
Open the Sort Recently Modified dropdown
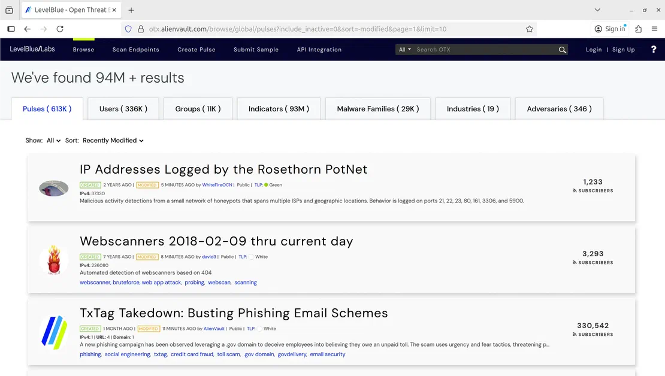(x=113, y=140)
